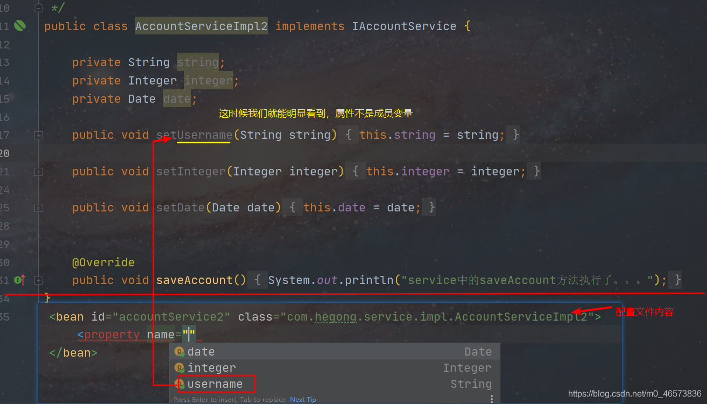Viewport: 707px width, 404px height.
Task: Click the Spring bean gutter icon beside the class declaration
Action: 19,26
